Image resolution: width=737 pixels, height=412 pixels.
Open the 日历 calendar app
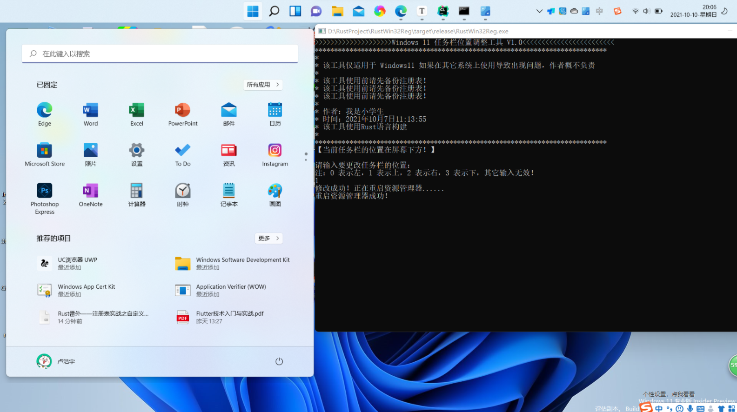tap(275, 114)
